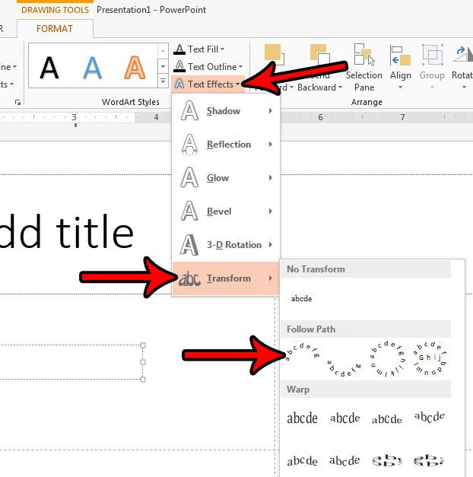
Task: Switch to the Format tab
Action: (x=55, y=29)
